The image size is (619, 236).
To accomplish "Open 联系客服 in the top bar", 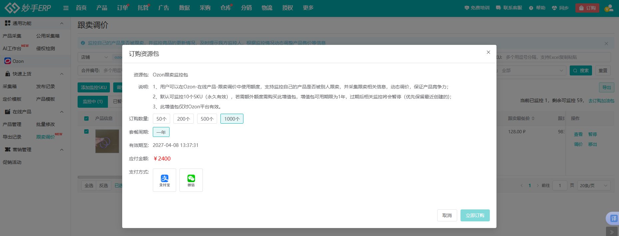I will pos(509,8).
